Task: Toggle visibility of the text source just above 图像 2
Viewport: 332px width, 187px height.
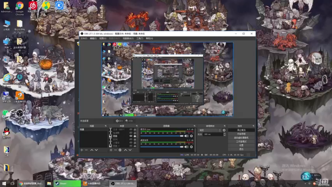Action: tap(131, 143)
